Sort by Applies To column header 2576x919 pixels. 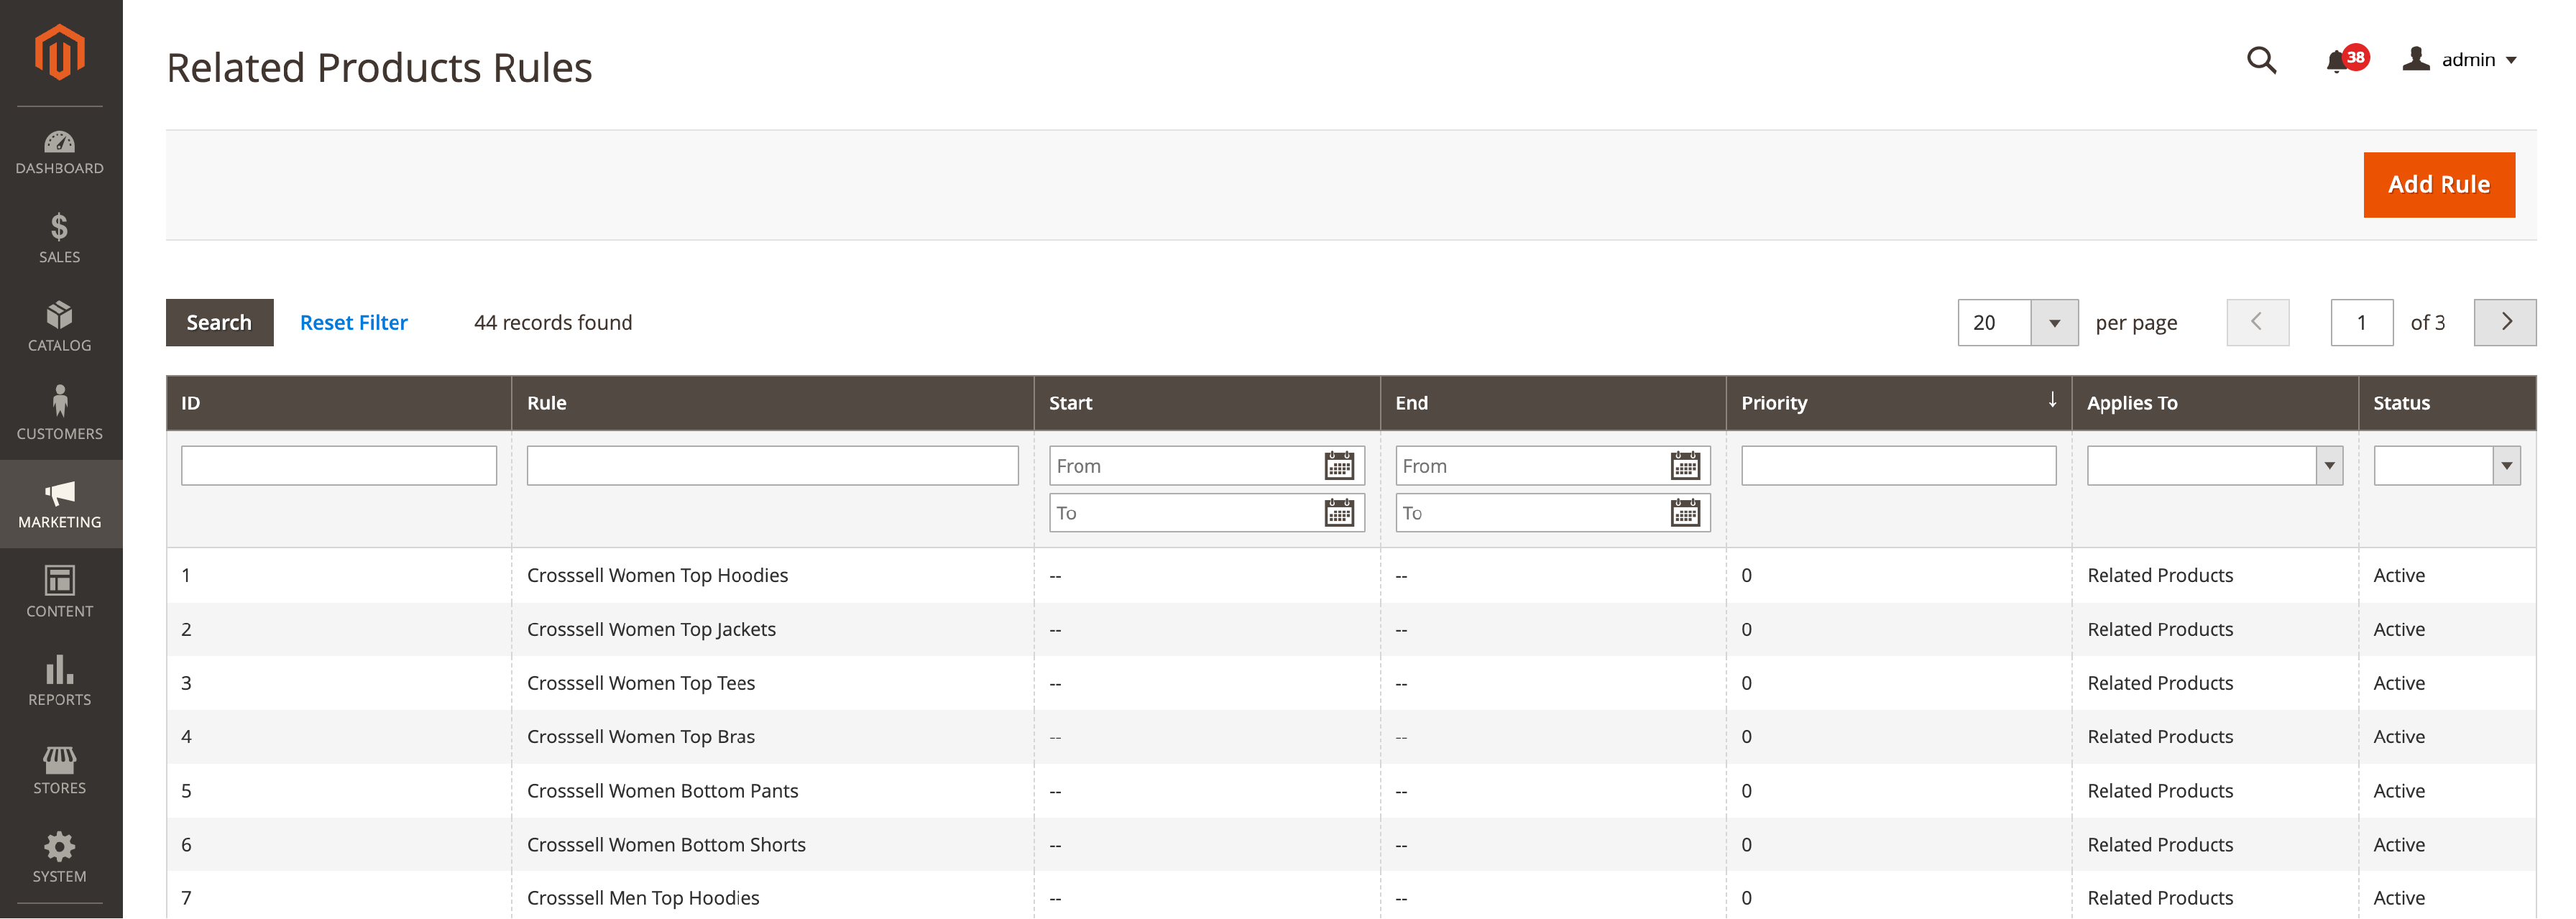[x=2215, y=403]
